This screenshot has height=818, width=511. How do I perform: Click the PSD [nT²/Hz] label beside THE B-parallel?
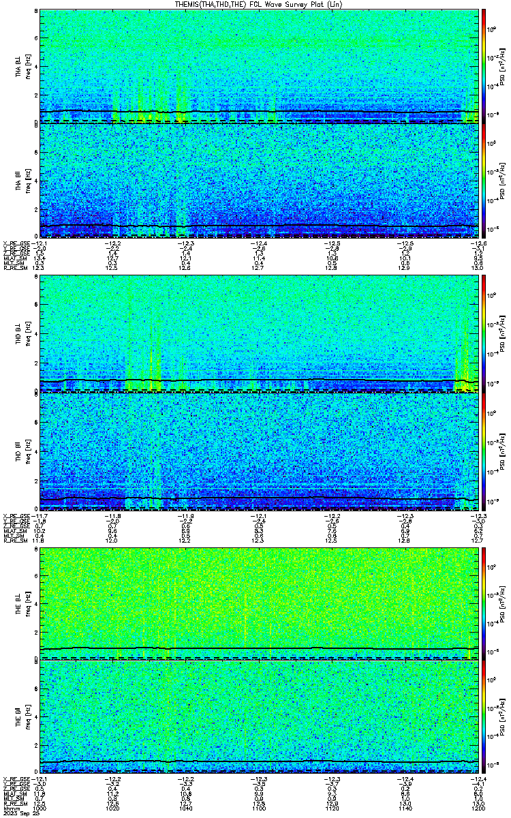pos(502,717)
